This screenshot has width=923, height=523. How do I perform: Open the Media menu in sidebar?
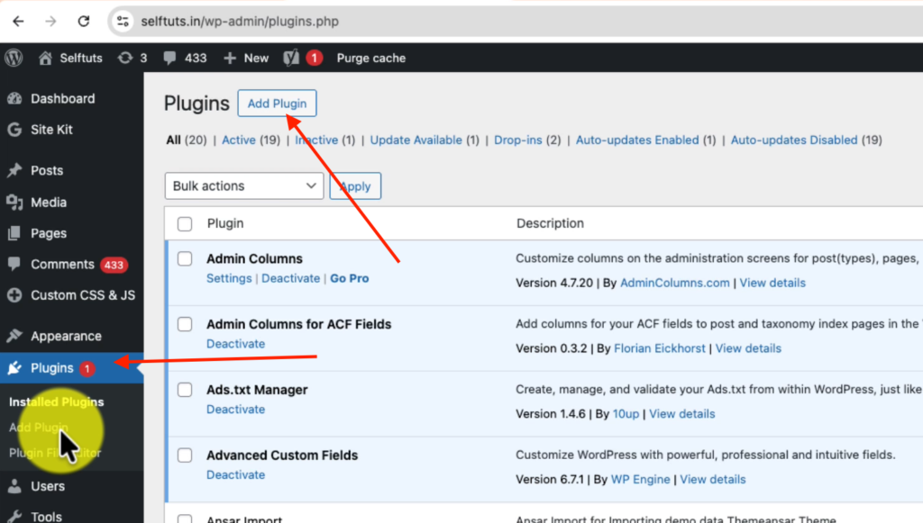point(49,203)
